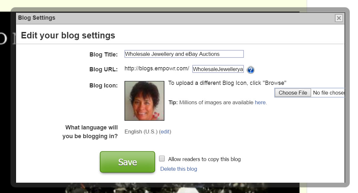Click the blue help question mark icon
Viewport: 358px width, 193px height.
[x=250, y=70]
